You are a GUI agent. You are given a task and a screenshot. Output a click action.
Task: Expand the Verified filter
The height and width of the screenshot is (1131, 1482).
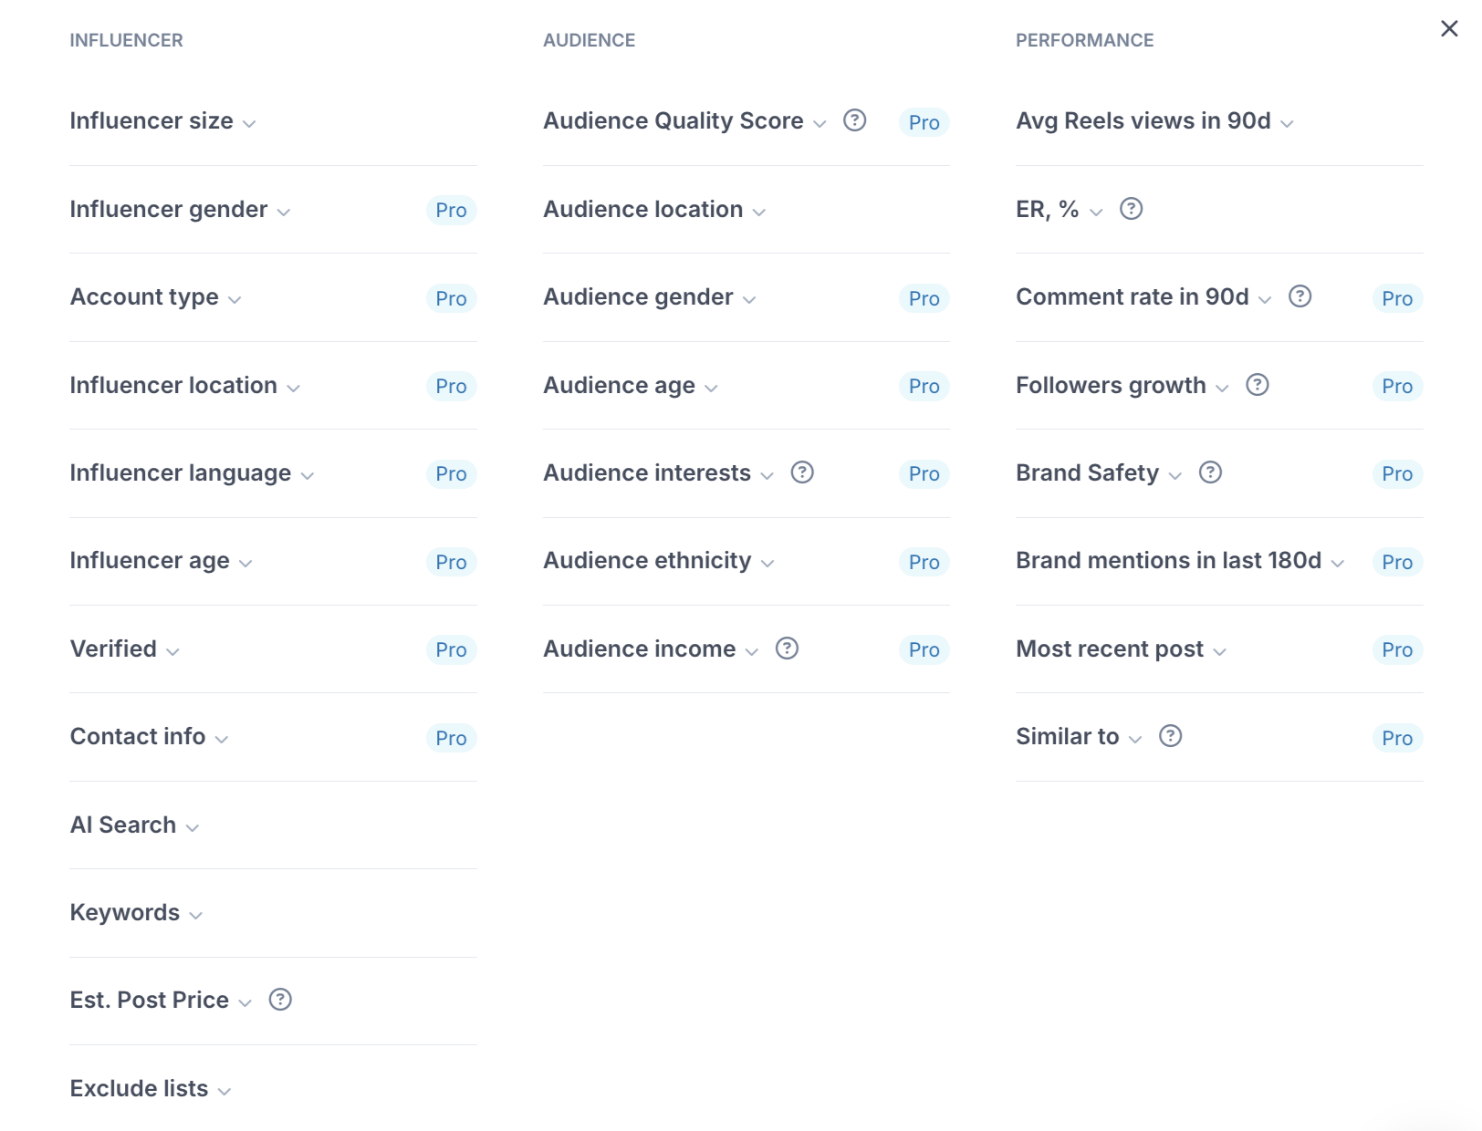pos(124,649)
